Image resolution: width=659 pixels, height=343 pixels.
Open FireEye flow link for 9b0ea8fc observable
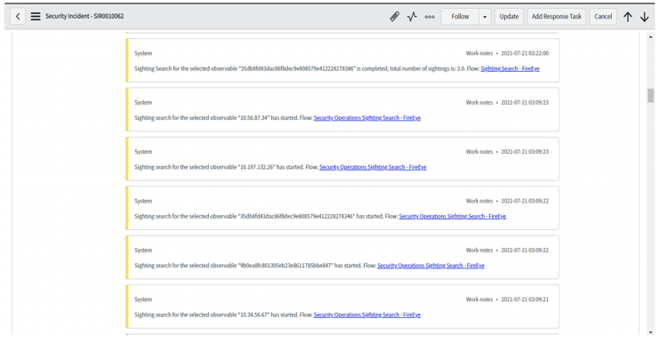(430, 266)
